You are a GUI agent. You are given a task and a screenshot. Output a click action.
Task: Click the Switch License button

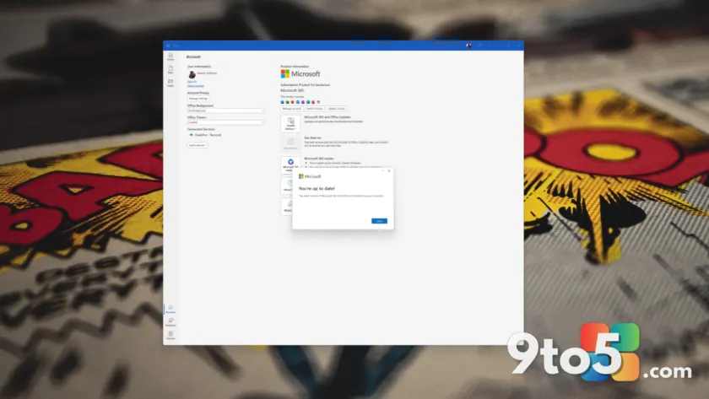(314, 109)
